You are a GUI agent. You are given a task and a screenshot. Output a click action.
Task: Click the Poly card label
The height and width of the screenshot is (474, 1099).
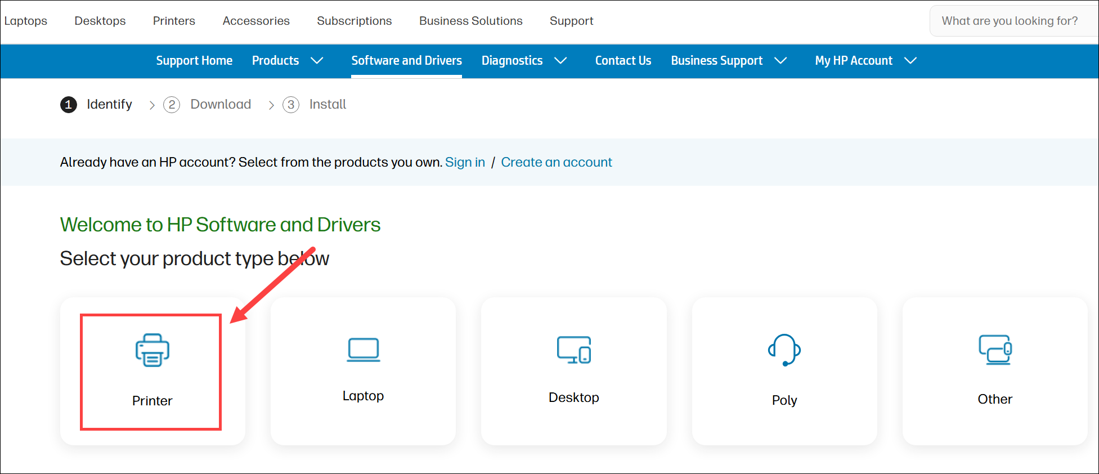pyautogui.click(x=784, y=400)
